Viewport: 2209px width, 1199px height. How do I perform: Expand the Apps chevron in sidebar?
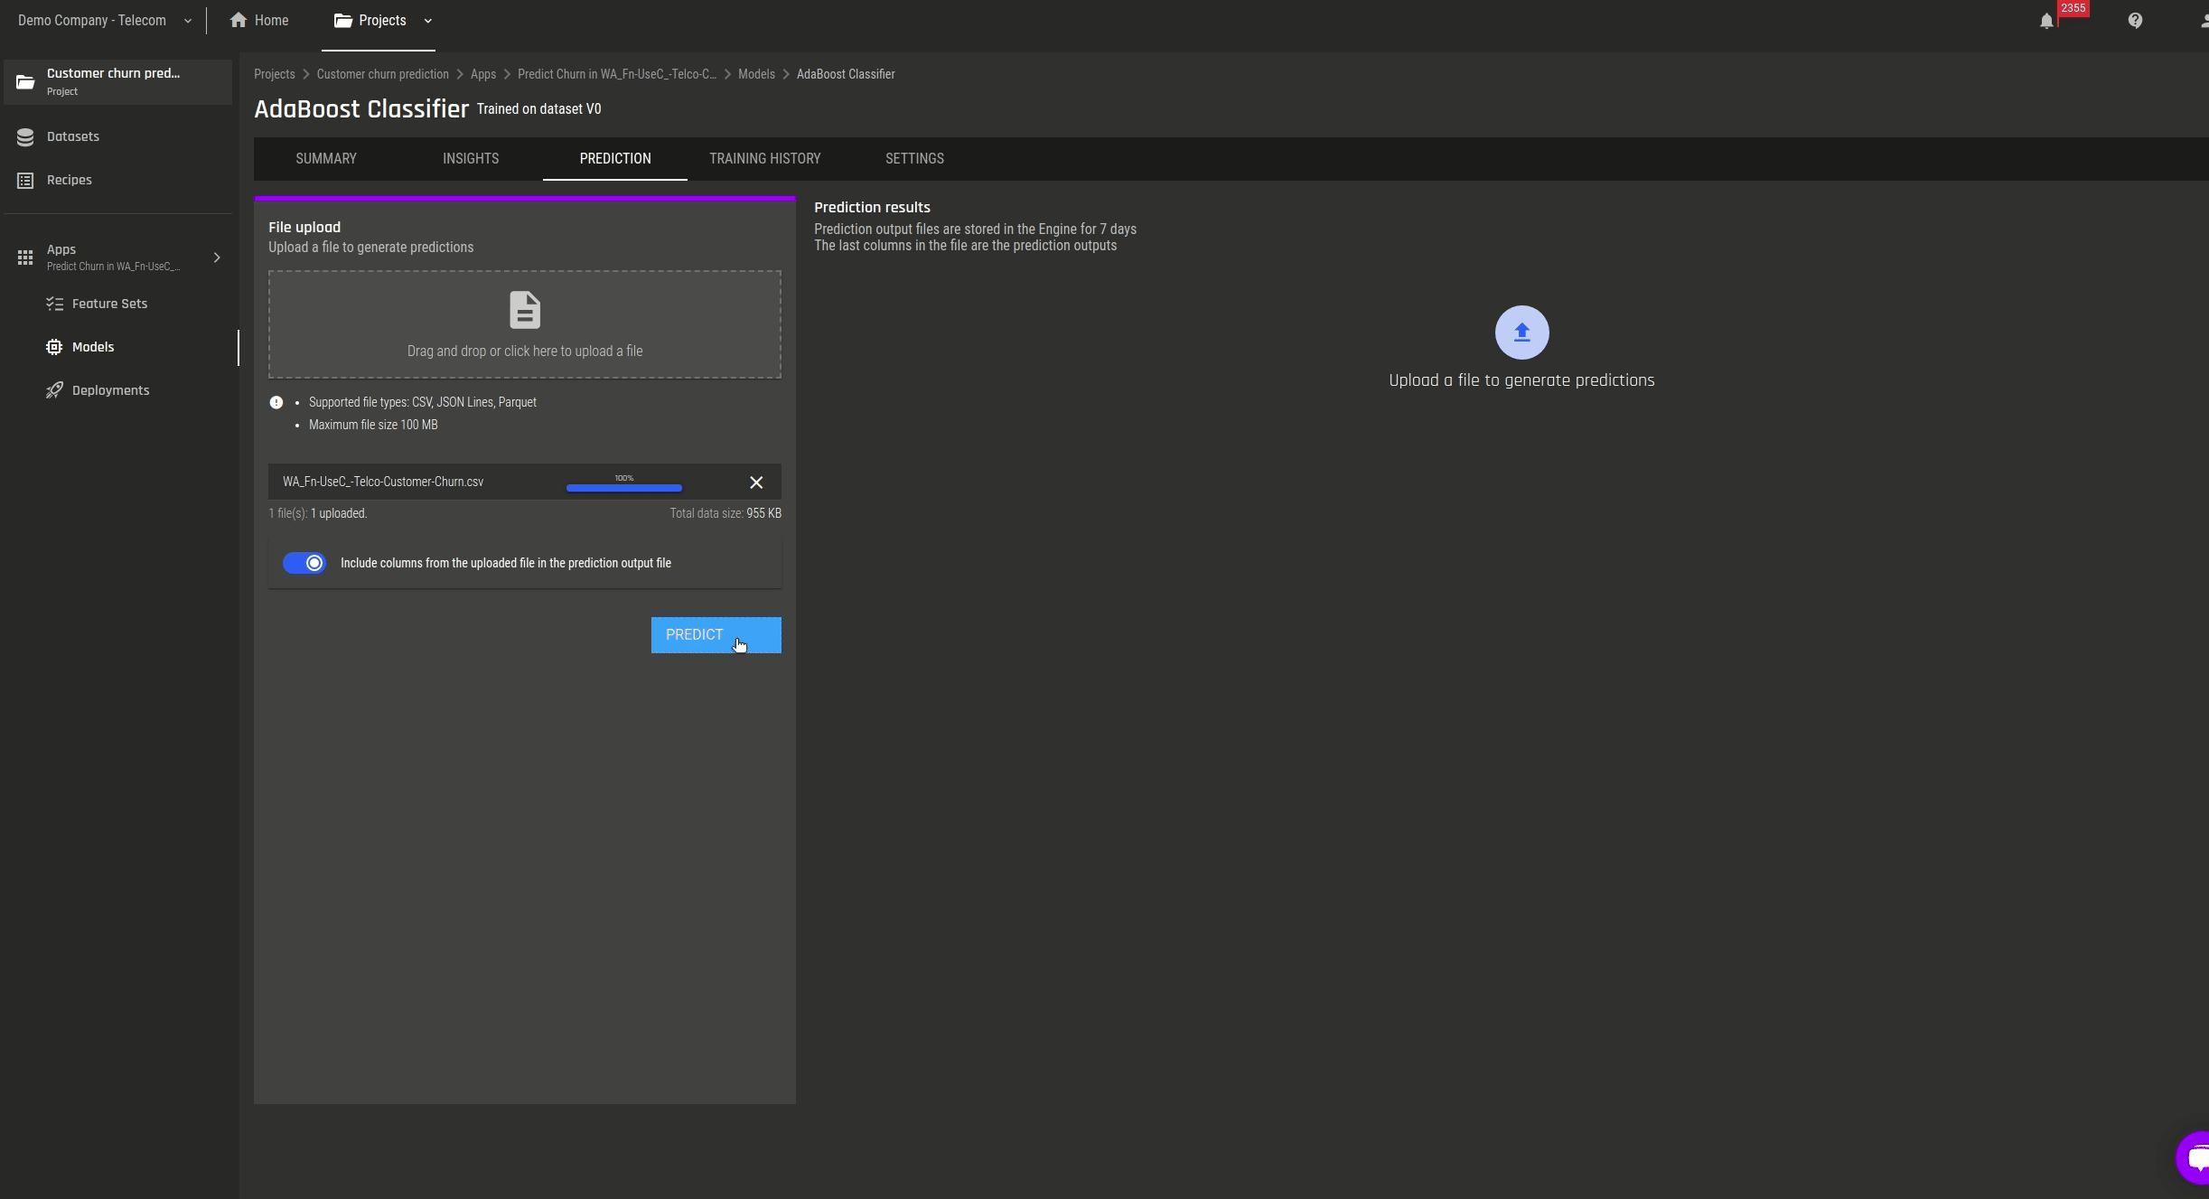point(217,258)
